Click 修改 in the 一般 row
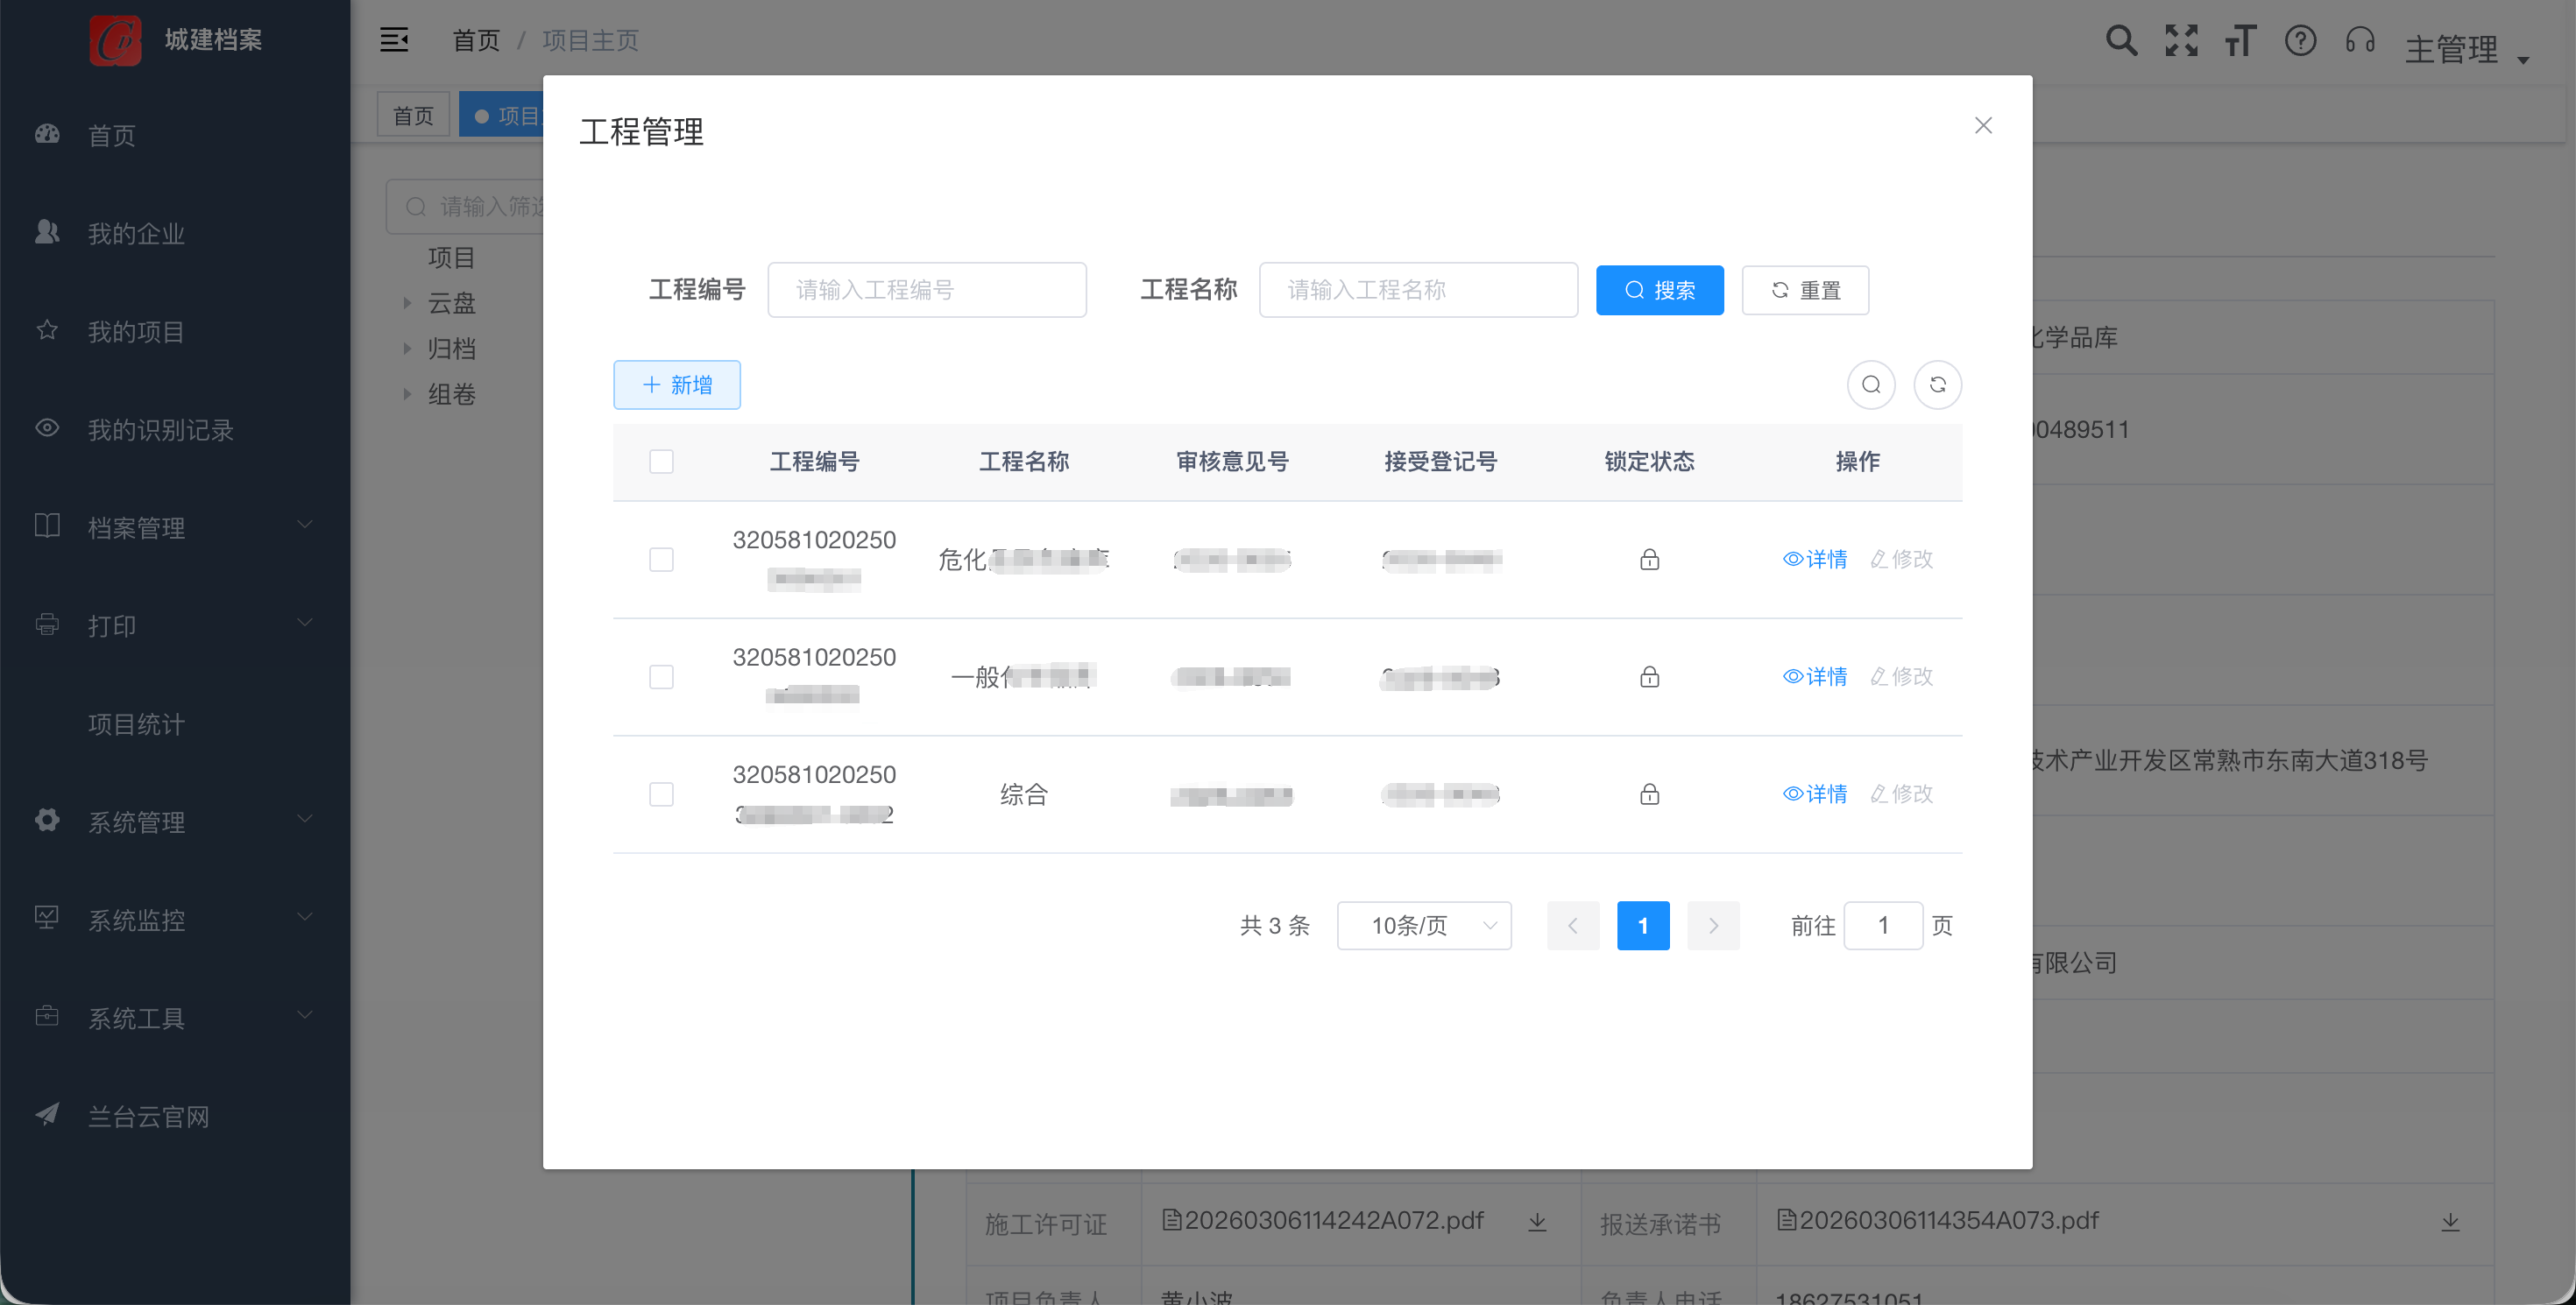Image resolution: width=2576 pixels, height=1305 pixels. coord(1901,676)
